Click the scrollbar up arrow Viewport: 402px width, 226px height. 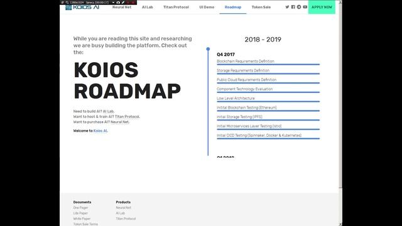click(340, 2)
